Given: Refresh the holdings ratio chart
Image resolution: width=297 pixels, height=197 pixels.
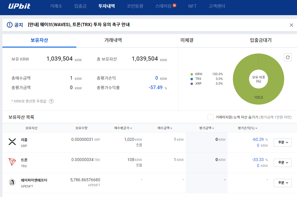Looking at the screenshot, I should click(287, 57).
